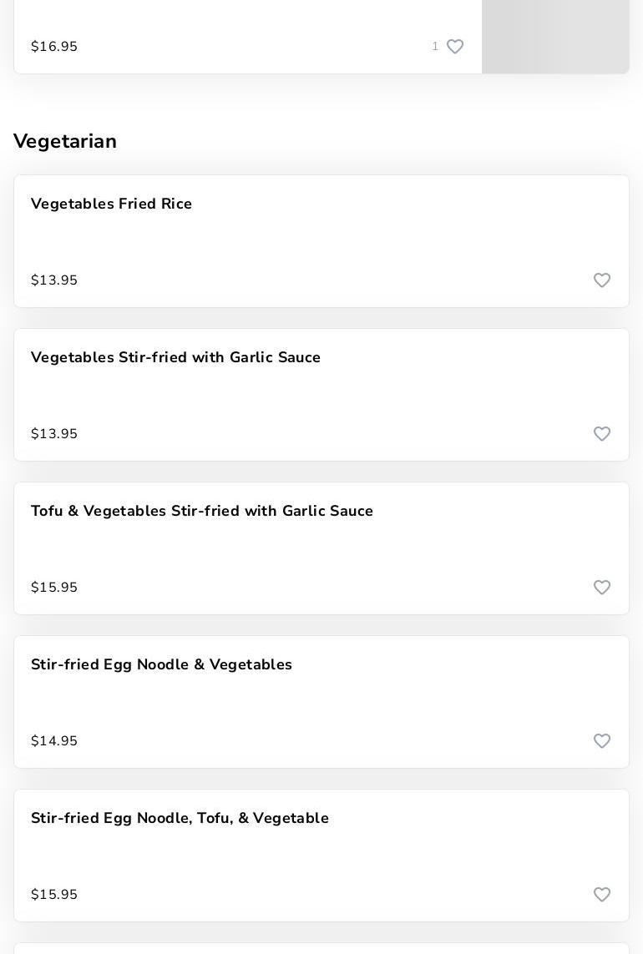The width and height of the screenshot is (643, 954).
Task: Favorite Stir-fried Egg Noodle & Vegetables
Action: point(602,741)
